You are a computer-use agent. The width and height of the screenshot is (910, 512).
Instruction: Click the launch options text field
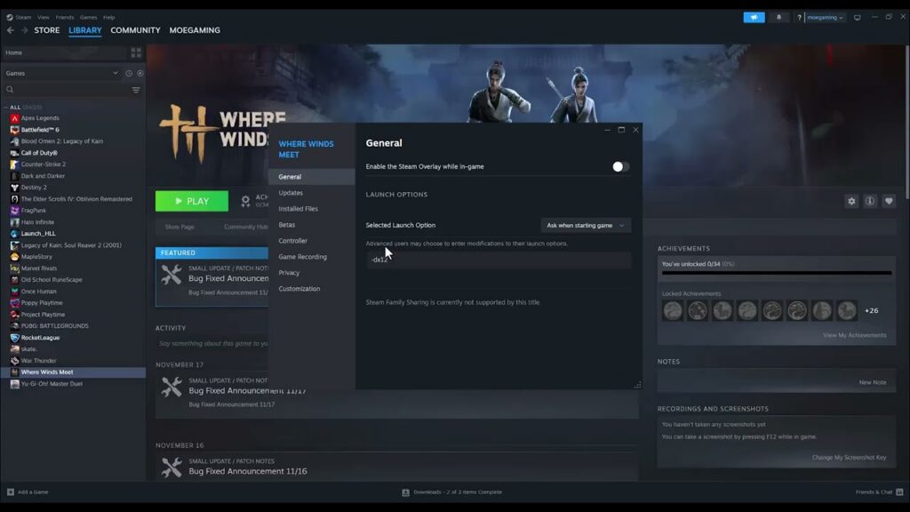498,260
